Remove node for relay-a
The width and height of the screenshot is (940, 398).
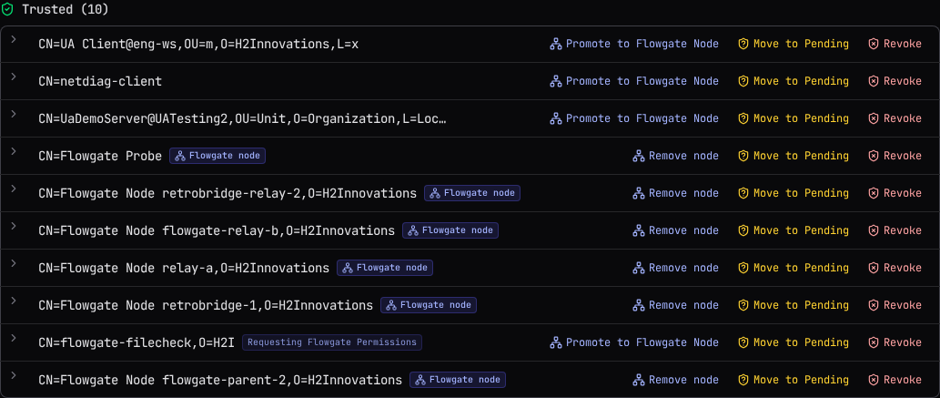(x=675, y=268)
